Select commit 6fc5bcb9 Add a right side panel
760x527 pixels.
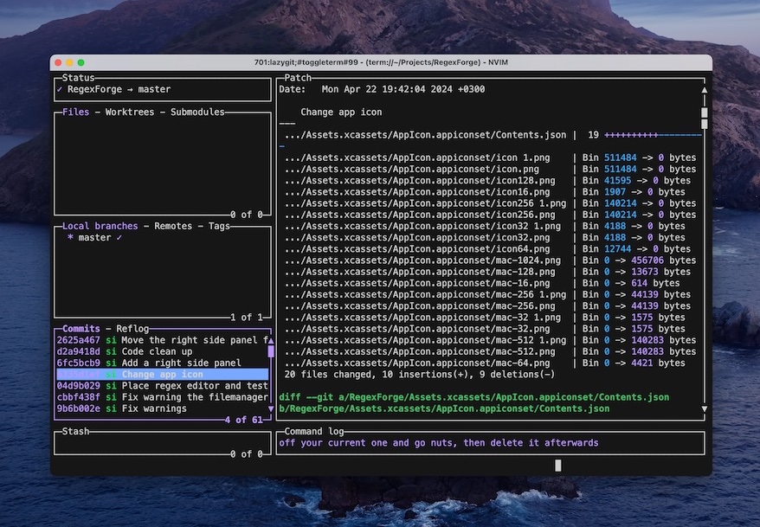(x=163, y=363)
